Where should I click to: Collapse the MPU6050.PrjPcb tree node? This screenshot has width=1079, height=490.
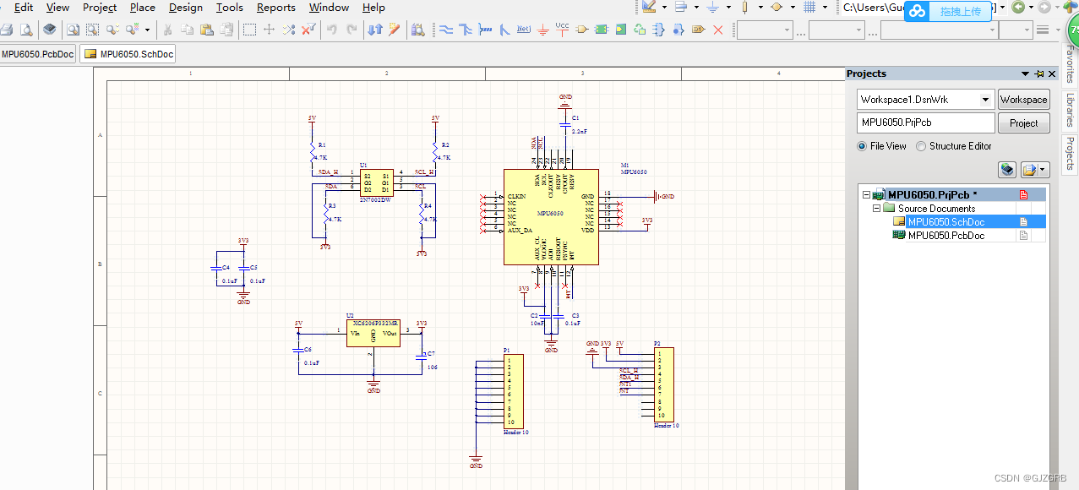click(866, 195)
